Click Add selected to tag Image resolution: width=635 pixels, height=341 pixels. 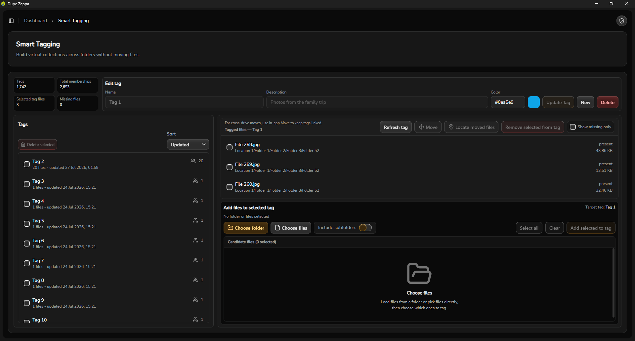tap(591, 228)
